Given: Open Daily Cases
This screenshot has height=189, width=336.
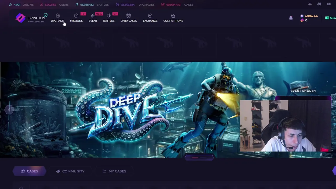Looking at the screenshot, I should click(x=129, y=18).
